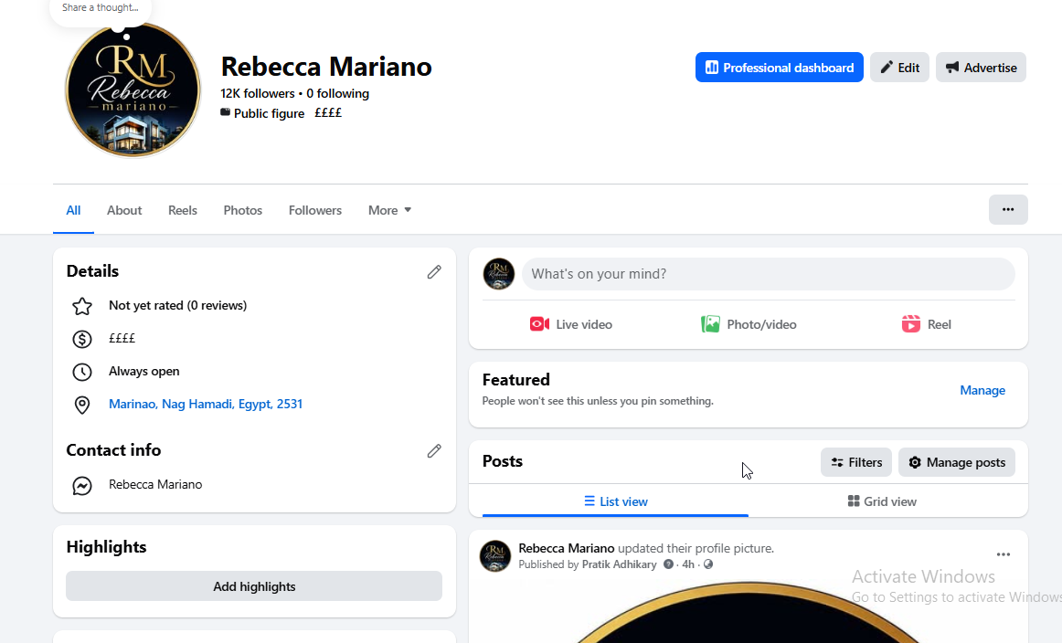
Task: Open Rebecca Mariano post author link
Action: pos(567,548)
